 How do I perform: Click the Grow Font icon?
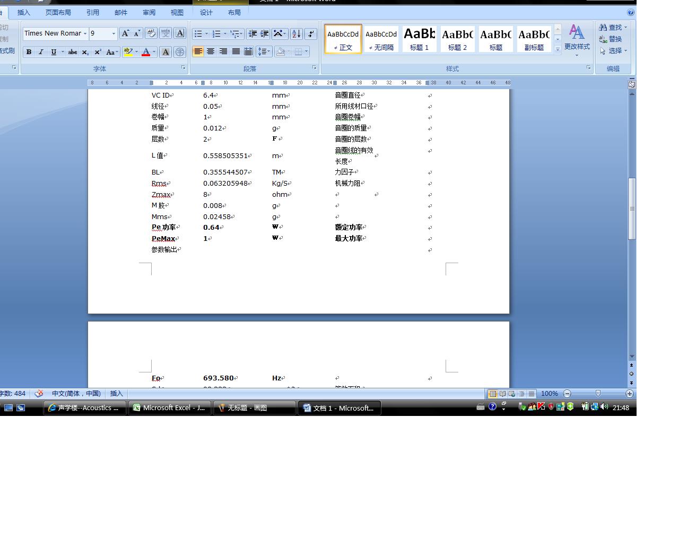(125, 33)
